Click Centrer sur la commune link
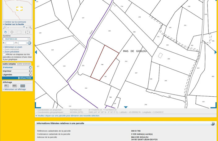 click(x=15, y=22)
